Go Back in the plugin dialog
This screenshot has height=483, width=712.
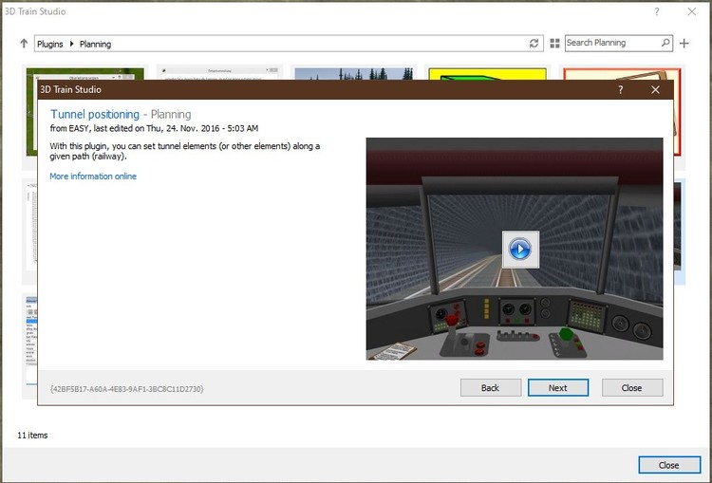click(x=491, y=388)
